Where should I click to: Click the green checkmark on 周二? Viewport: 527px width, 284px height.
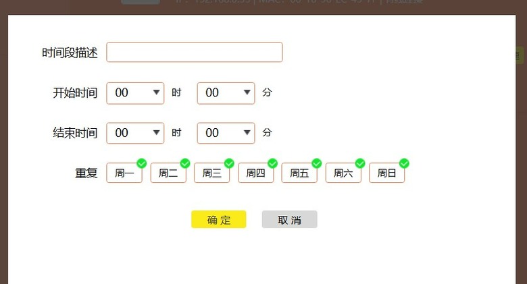pos(185,163)
